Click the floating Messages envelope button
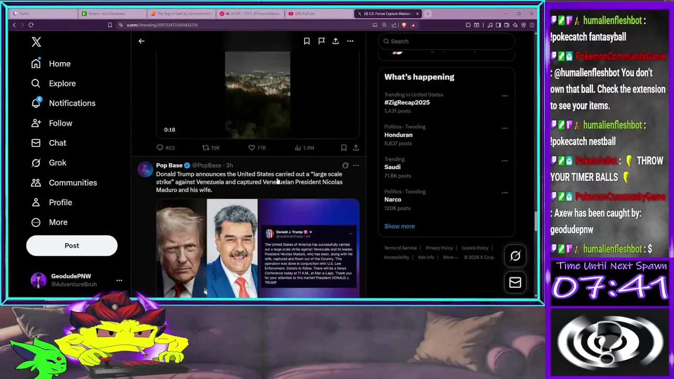The image size is (674, 379). pos(515,283)
